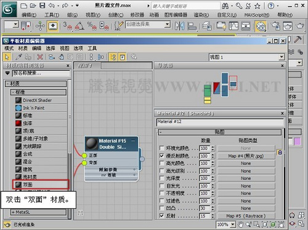Viewport: 308px width, 230px height.
Task: Toggle the angle snap icon
Action: pos(79,26)
